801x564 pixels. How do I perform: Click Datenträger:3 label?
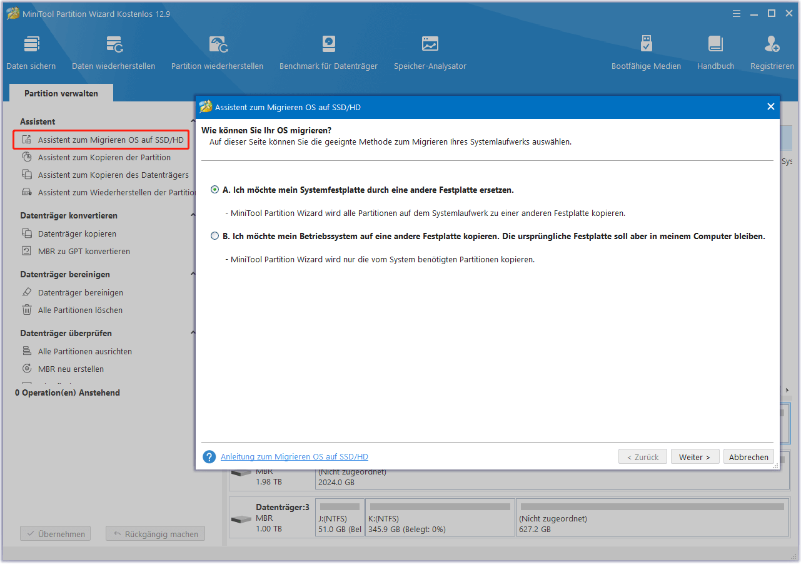coord(283,507)
